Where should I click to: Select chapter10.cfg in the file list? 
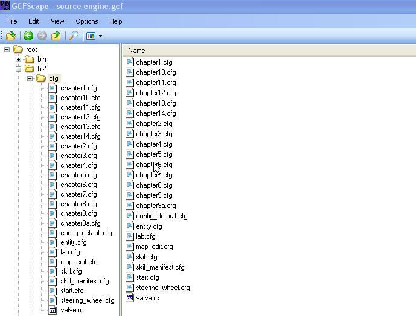(x=156, y=72)
